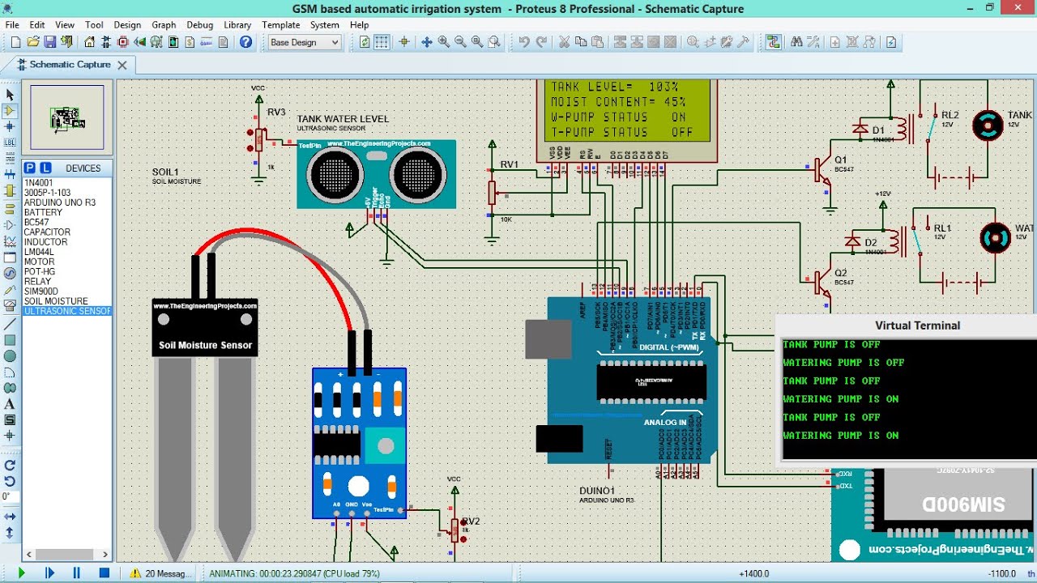Switch to the Schematic Capture tab
1037x583 pixels.
pos(70,65)
